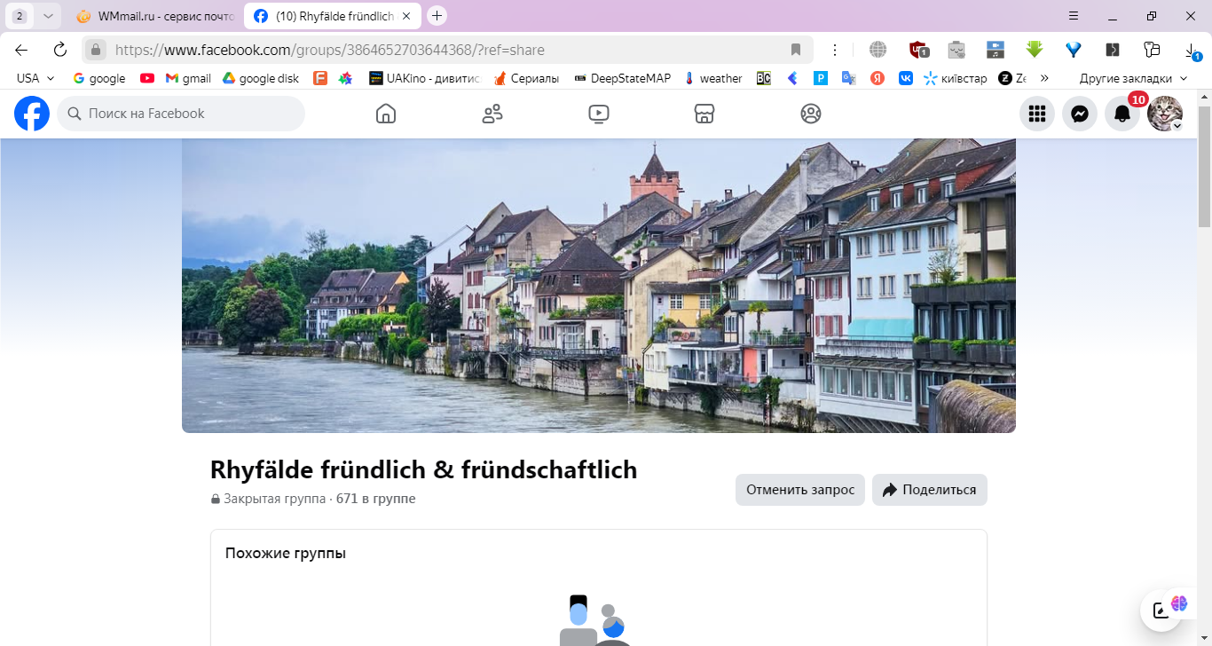The image size is (1212, 646).
Task: Open the BC bookmark icon
Action: pyautogui.click(x=763, y=78)
